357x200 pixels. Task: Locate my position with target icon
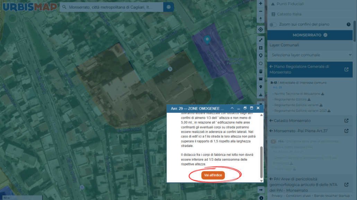point(261,29)
